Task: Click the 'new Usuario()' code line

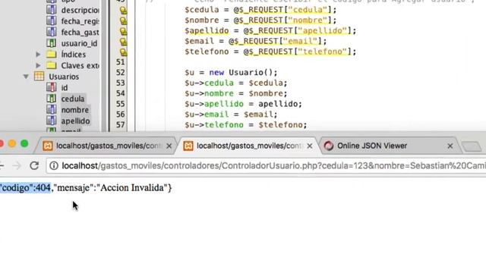Action: [231, 73]
